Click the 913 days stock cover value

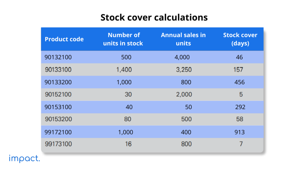239,132
